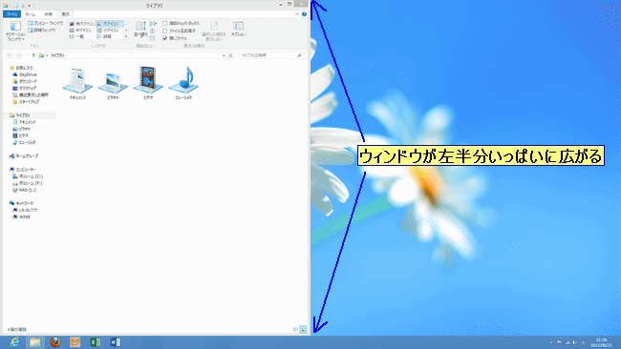Enable File name extensions (ファイル名拡張子) checkbox
The image size is (621, 349).
(179, 31)
